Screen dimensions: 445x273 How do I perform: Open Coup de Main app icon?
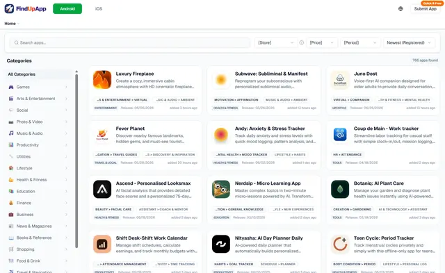click(x=340, y=134)
